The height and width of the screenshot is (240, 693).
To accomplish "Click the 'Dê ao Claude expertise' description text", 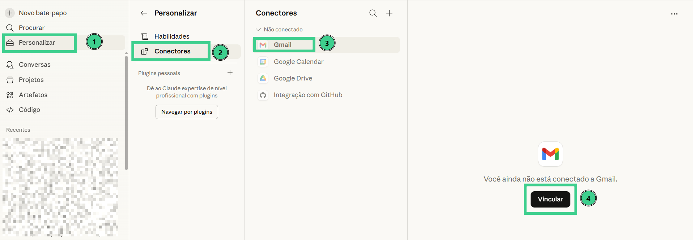I will point(187,92).
